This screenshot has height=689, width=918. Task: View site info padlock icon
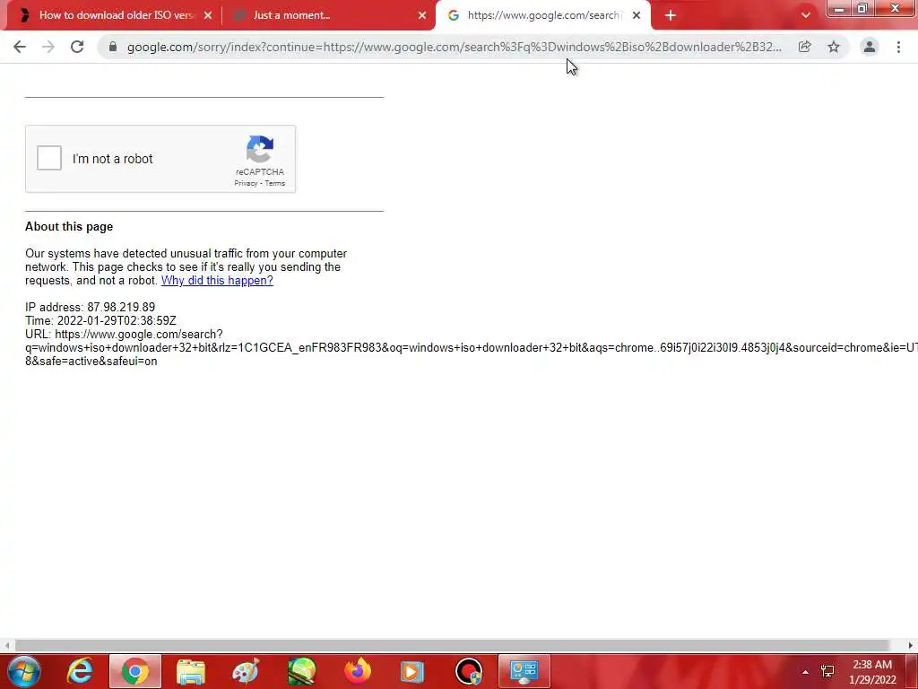click(112, 47)
